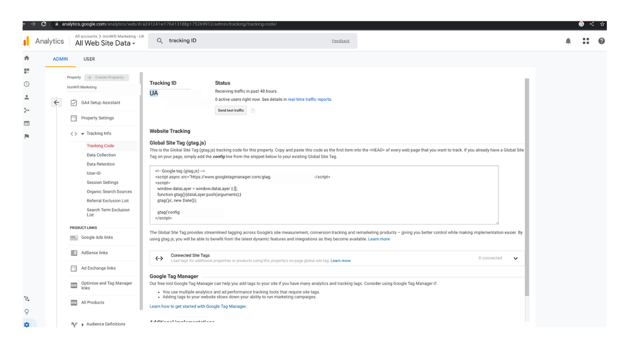Select the ADMIN tab
Image resolution: width=622 pixels, height=355 pixels.
point(60,59)
